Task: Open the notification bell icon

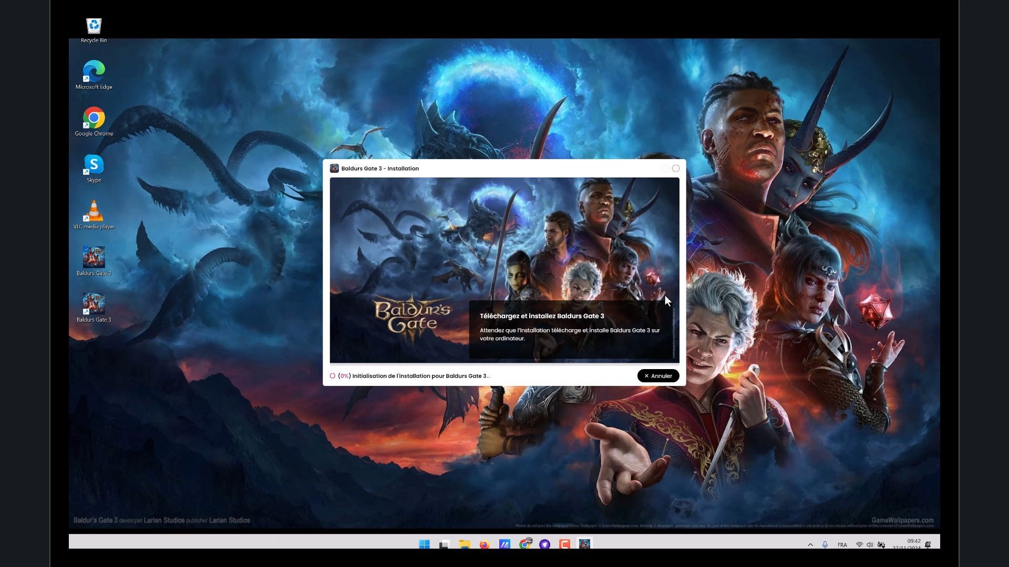Action: point(929,545)
